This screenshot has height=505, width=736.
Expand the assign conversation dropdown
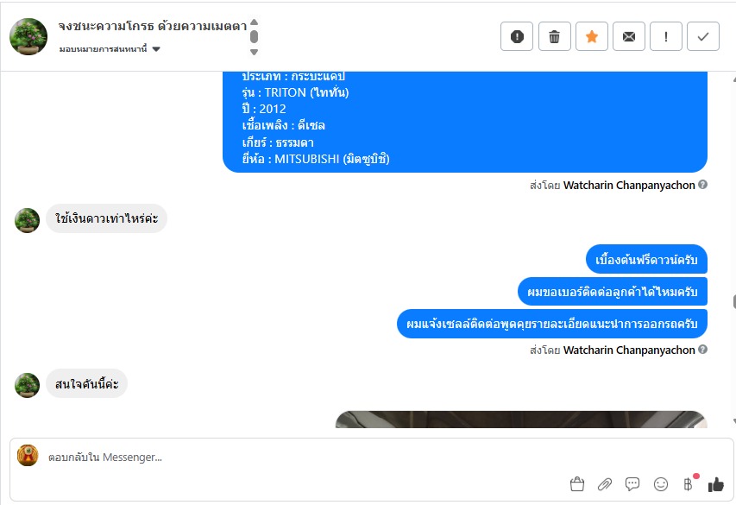[x=110, y=49]
